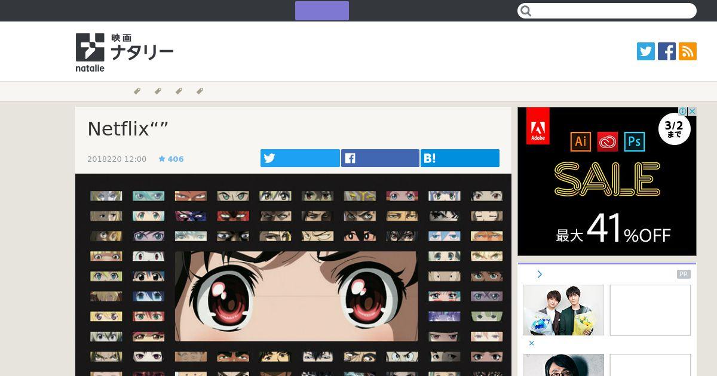Open the Twitter icon in the header
The image size is (717, 376).
(x=646, y=51)
